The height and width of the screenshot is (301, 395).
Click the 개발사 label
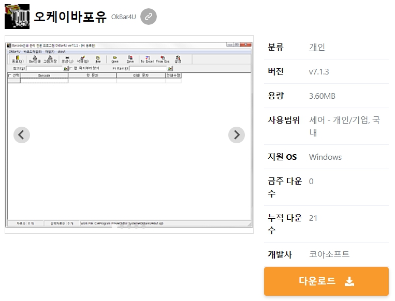pyautogui.click(x=280, y=254)
